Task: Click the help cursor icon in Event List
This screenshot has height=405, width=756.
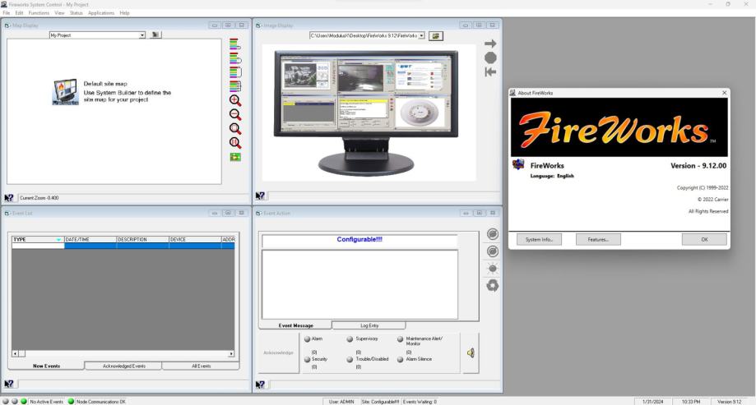Action: click(9, 384)
